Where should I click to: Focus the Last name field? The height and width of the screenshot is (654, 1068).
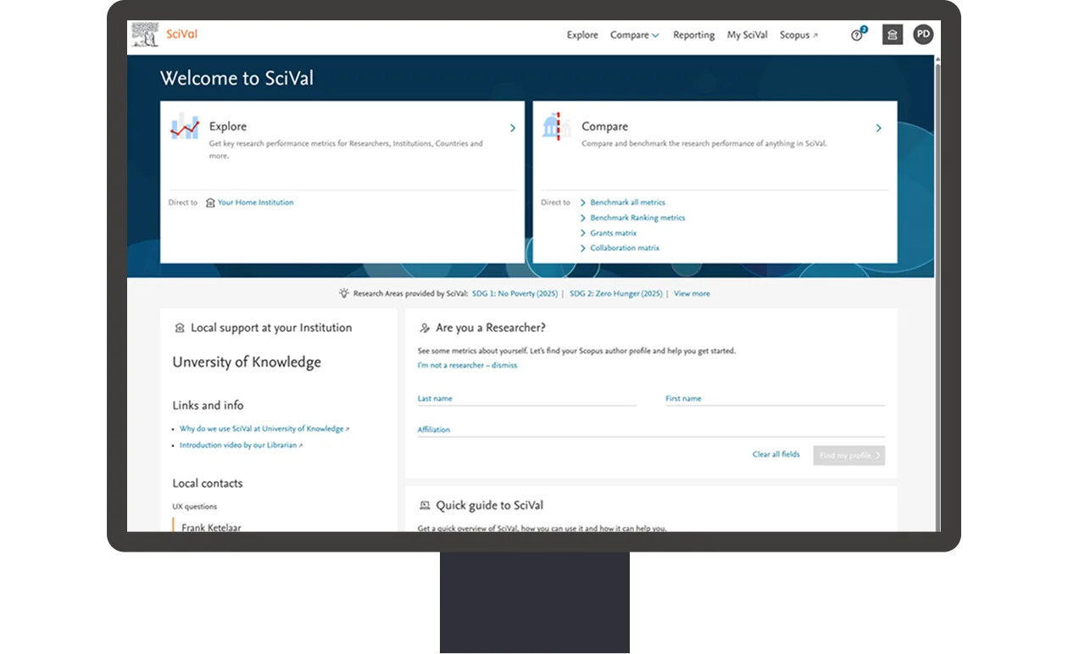pyautogui.click(x=527, y=398)
